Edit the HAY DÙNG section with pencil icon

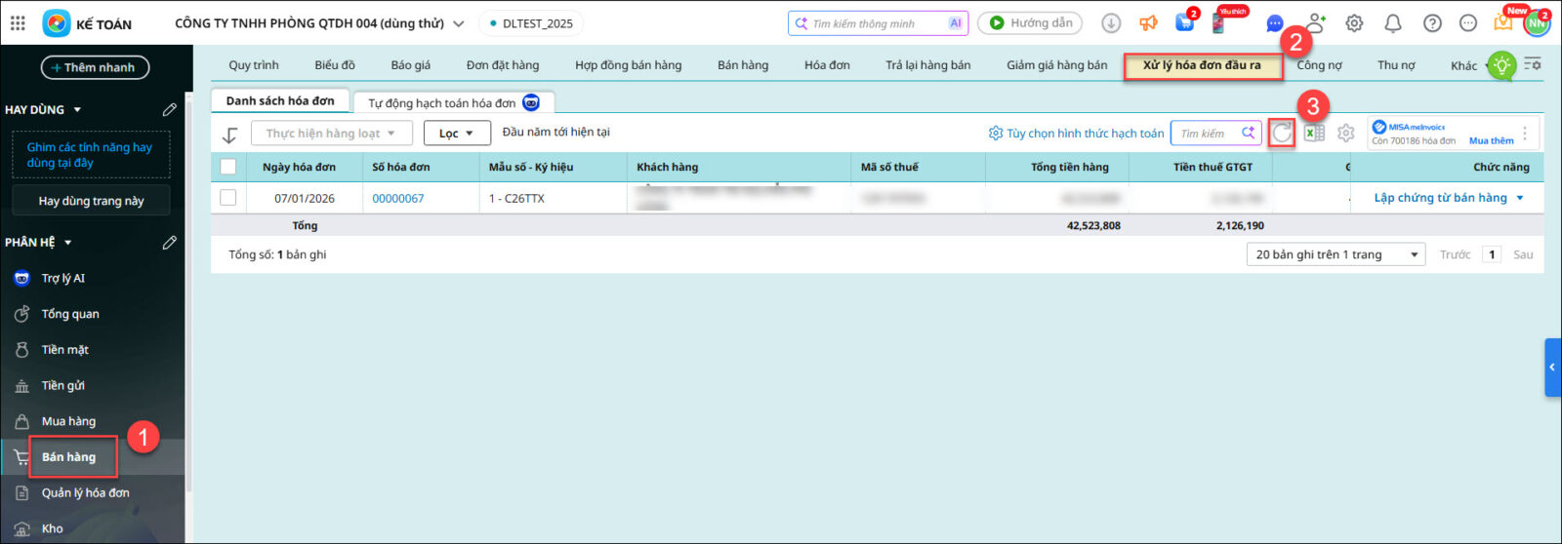point(169,110)
